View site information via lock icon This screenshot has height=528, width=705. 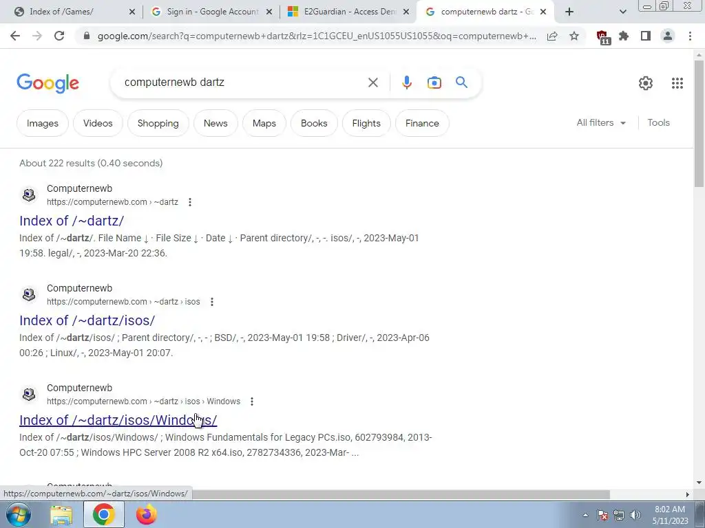point(87,36)
